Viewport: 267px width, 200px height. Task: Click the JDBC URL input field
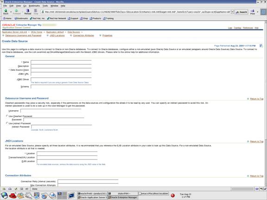point(61,74)
